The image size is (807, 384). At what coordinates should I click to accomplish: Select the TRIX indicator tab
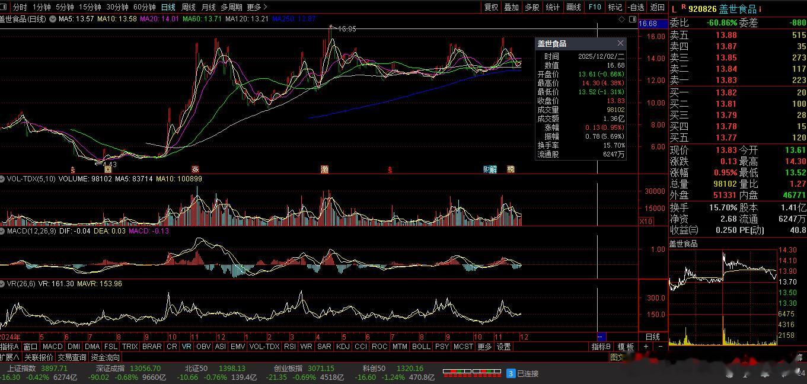coord(130,347)
